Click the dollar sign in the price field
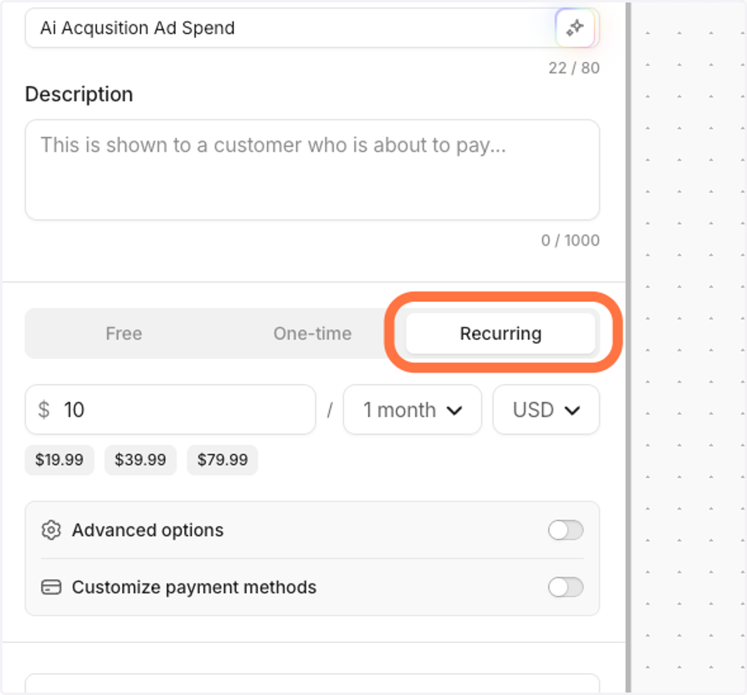The width and height of the screenshot is (747, 695). 44,410
